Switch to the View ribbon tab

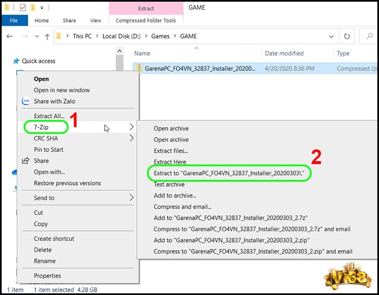(x=96, y=20)
